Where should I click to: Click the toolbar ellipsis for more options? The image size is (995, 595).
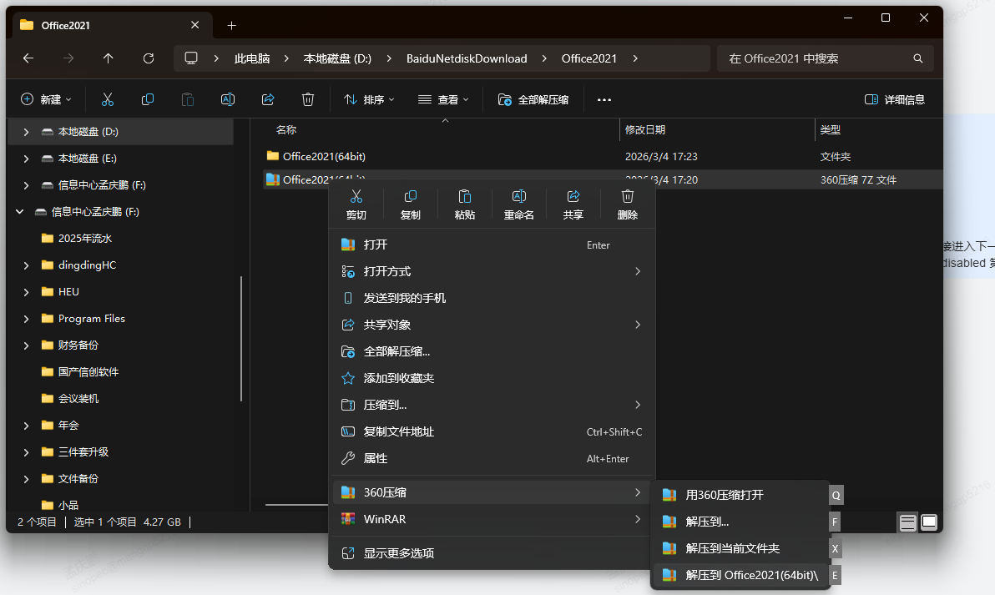604,99
